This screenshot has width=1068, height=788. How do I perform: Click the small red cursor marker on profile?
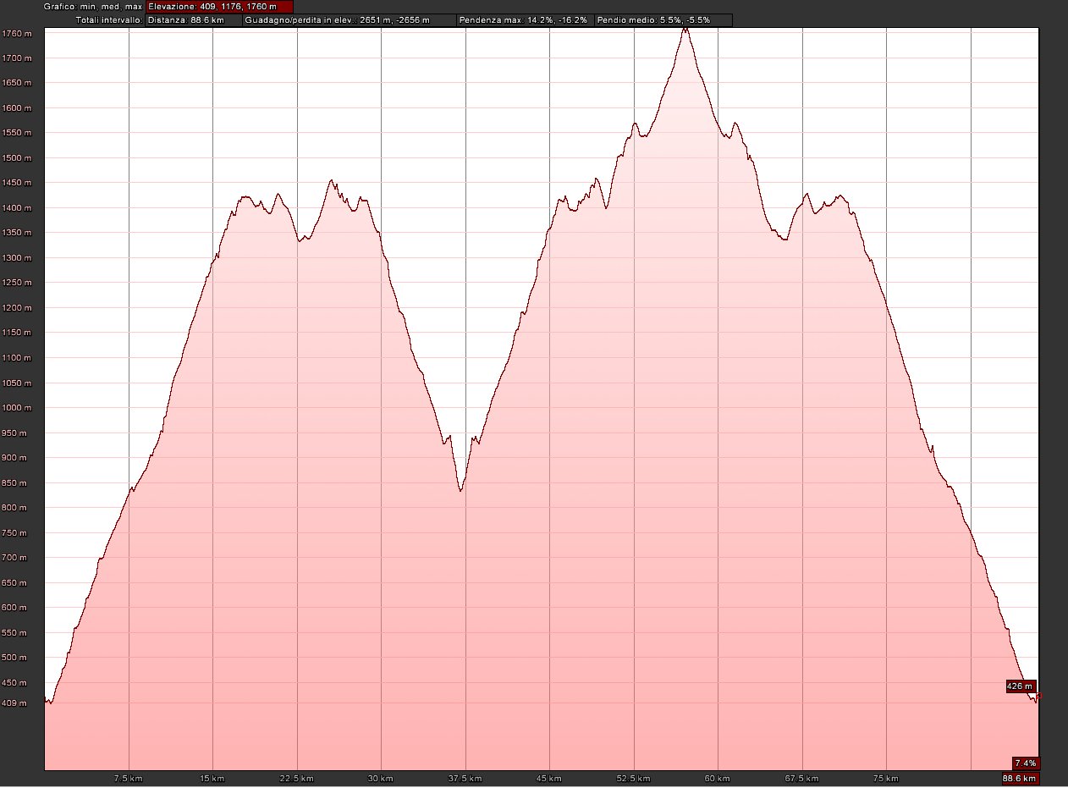click(1038, 696)
